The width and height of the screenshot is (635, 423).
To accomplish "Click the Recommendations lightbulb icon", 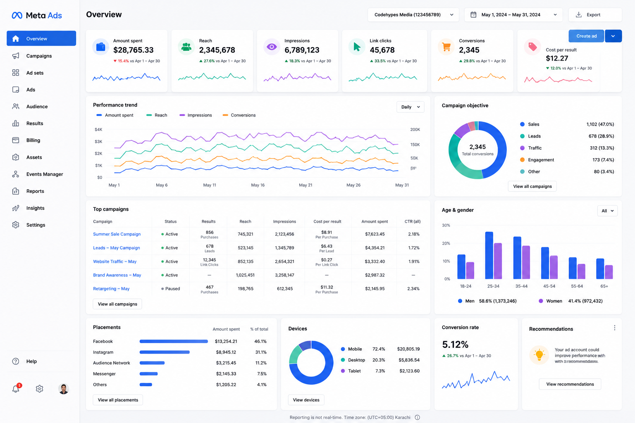I will (x=540, y=355).
